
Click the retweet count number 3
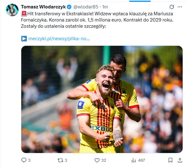(66, 160)
